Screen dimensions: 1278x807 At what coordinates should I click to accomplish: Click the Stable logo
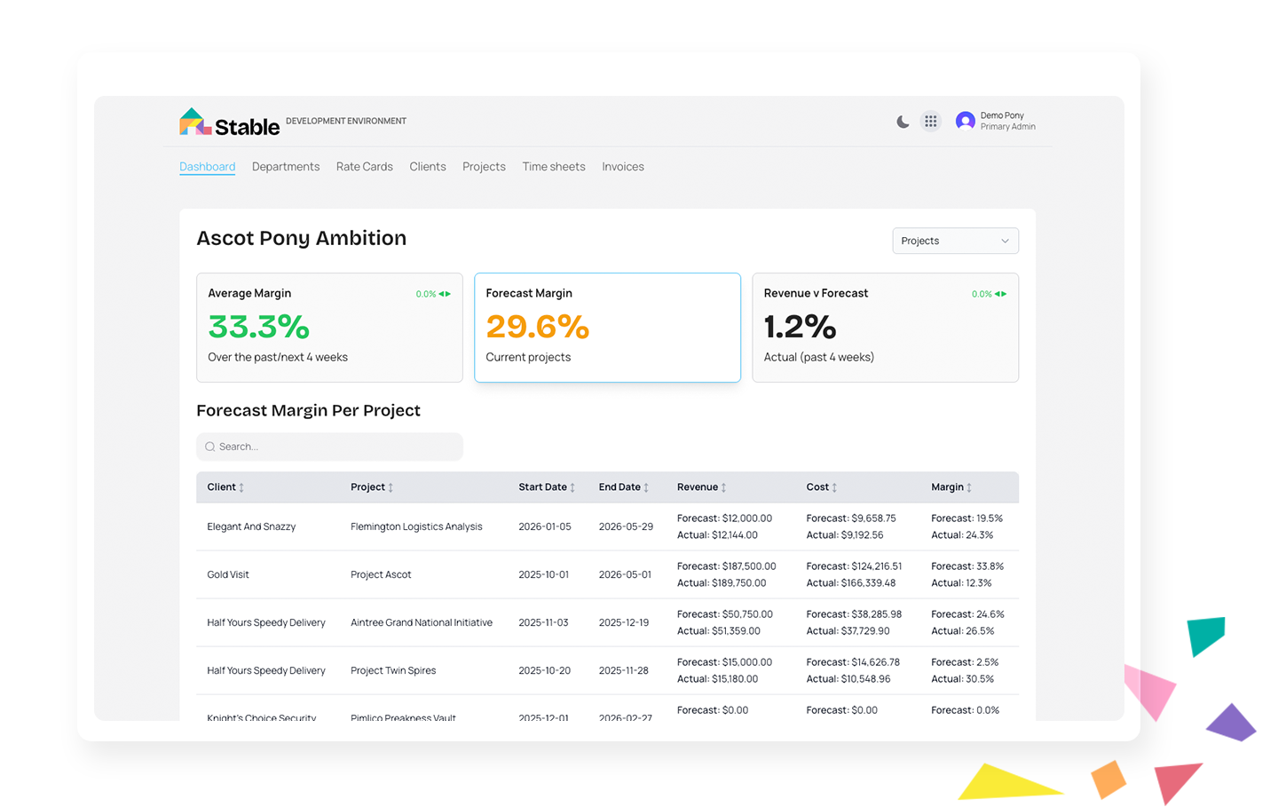[229, 123]
